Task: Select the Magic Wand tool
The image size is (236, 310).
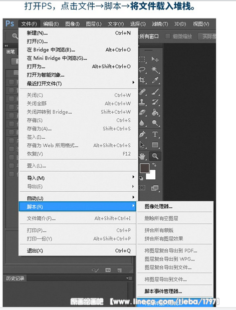Action: coord(155,70)
